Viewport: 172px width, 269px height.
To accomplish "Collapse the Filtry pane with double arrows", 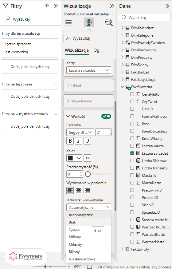I will 56,6.
